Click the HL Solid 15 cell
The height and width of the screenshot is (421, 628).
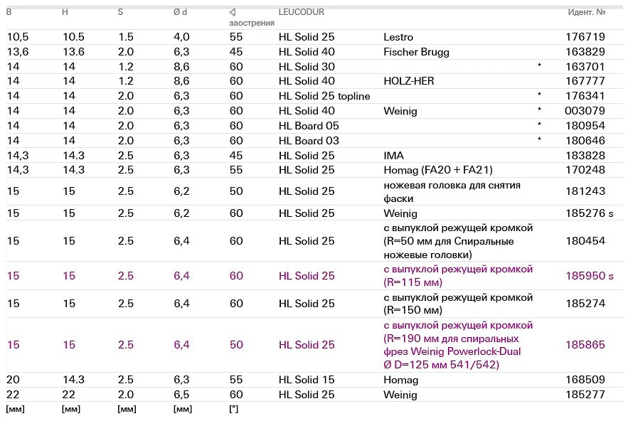pyautogui.click(x=307, y=380)
